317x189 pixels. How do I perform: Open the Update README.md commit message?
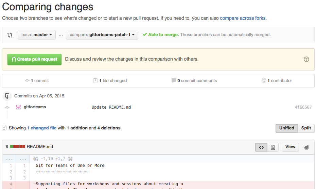pyautogui.click(x=111, y=107)
